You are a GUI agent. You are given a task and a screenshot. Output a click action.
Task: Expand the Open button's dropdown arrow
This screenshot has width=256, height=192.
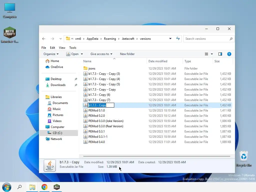point(82,54)
